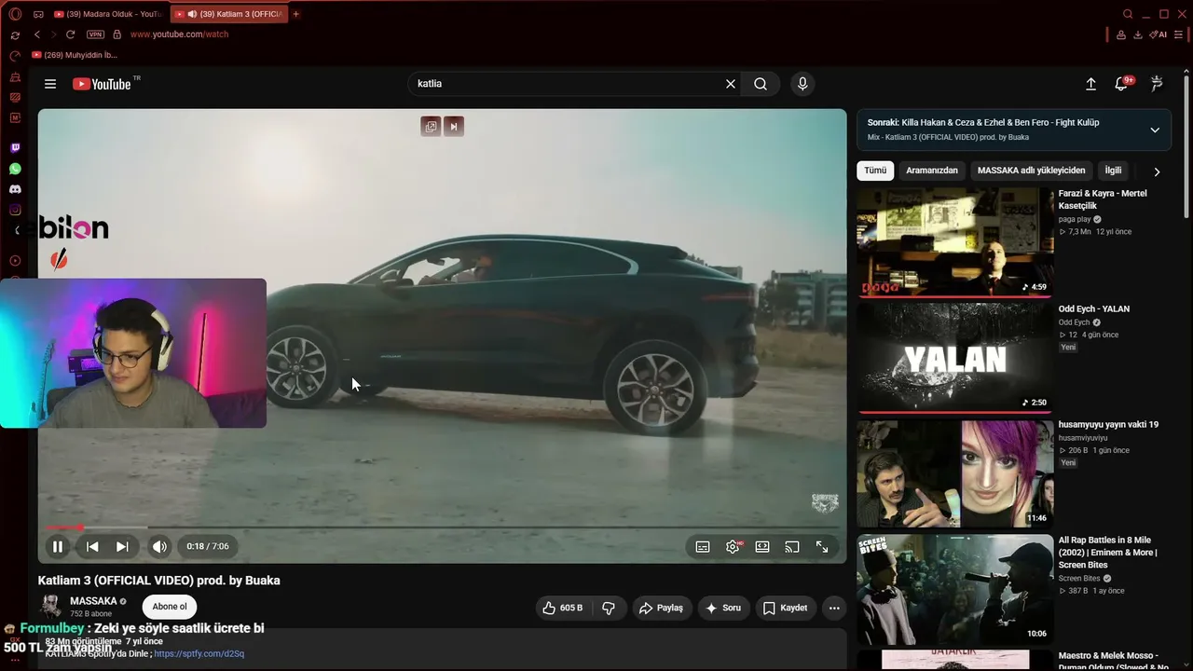Open the MASSAKA channel avatar
The width and height of the screenshot is (1193, 671).
pyautogui.click(x=51, y=607)
